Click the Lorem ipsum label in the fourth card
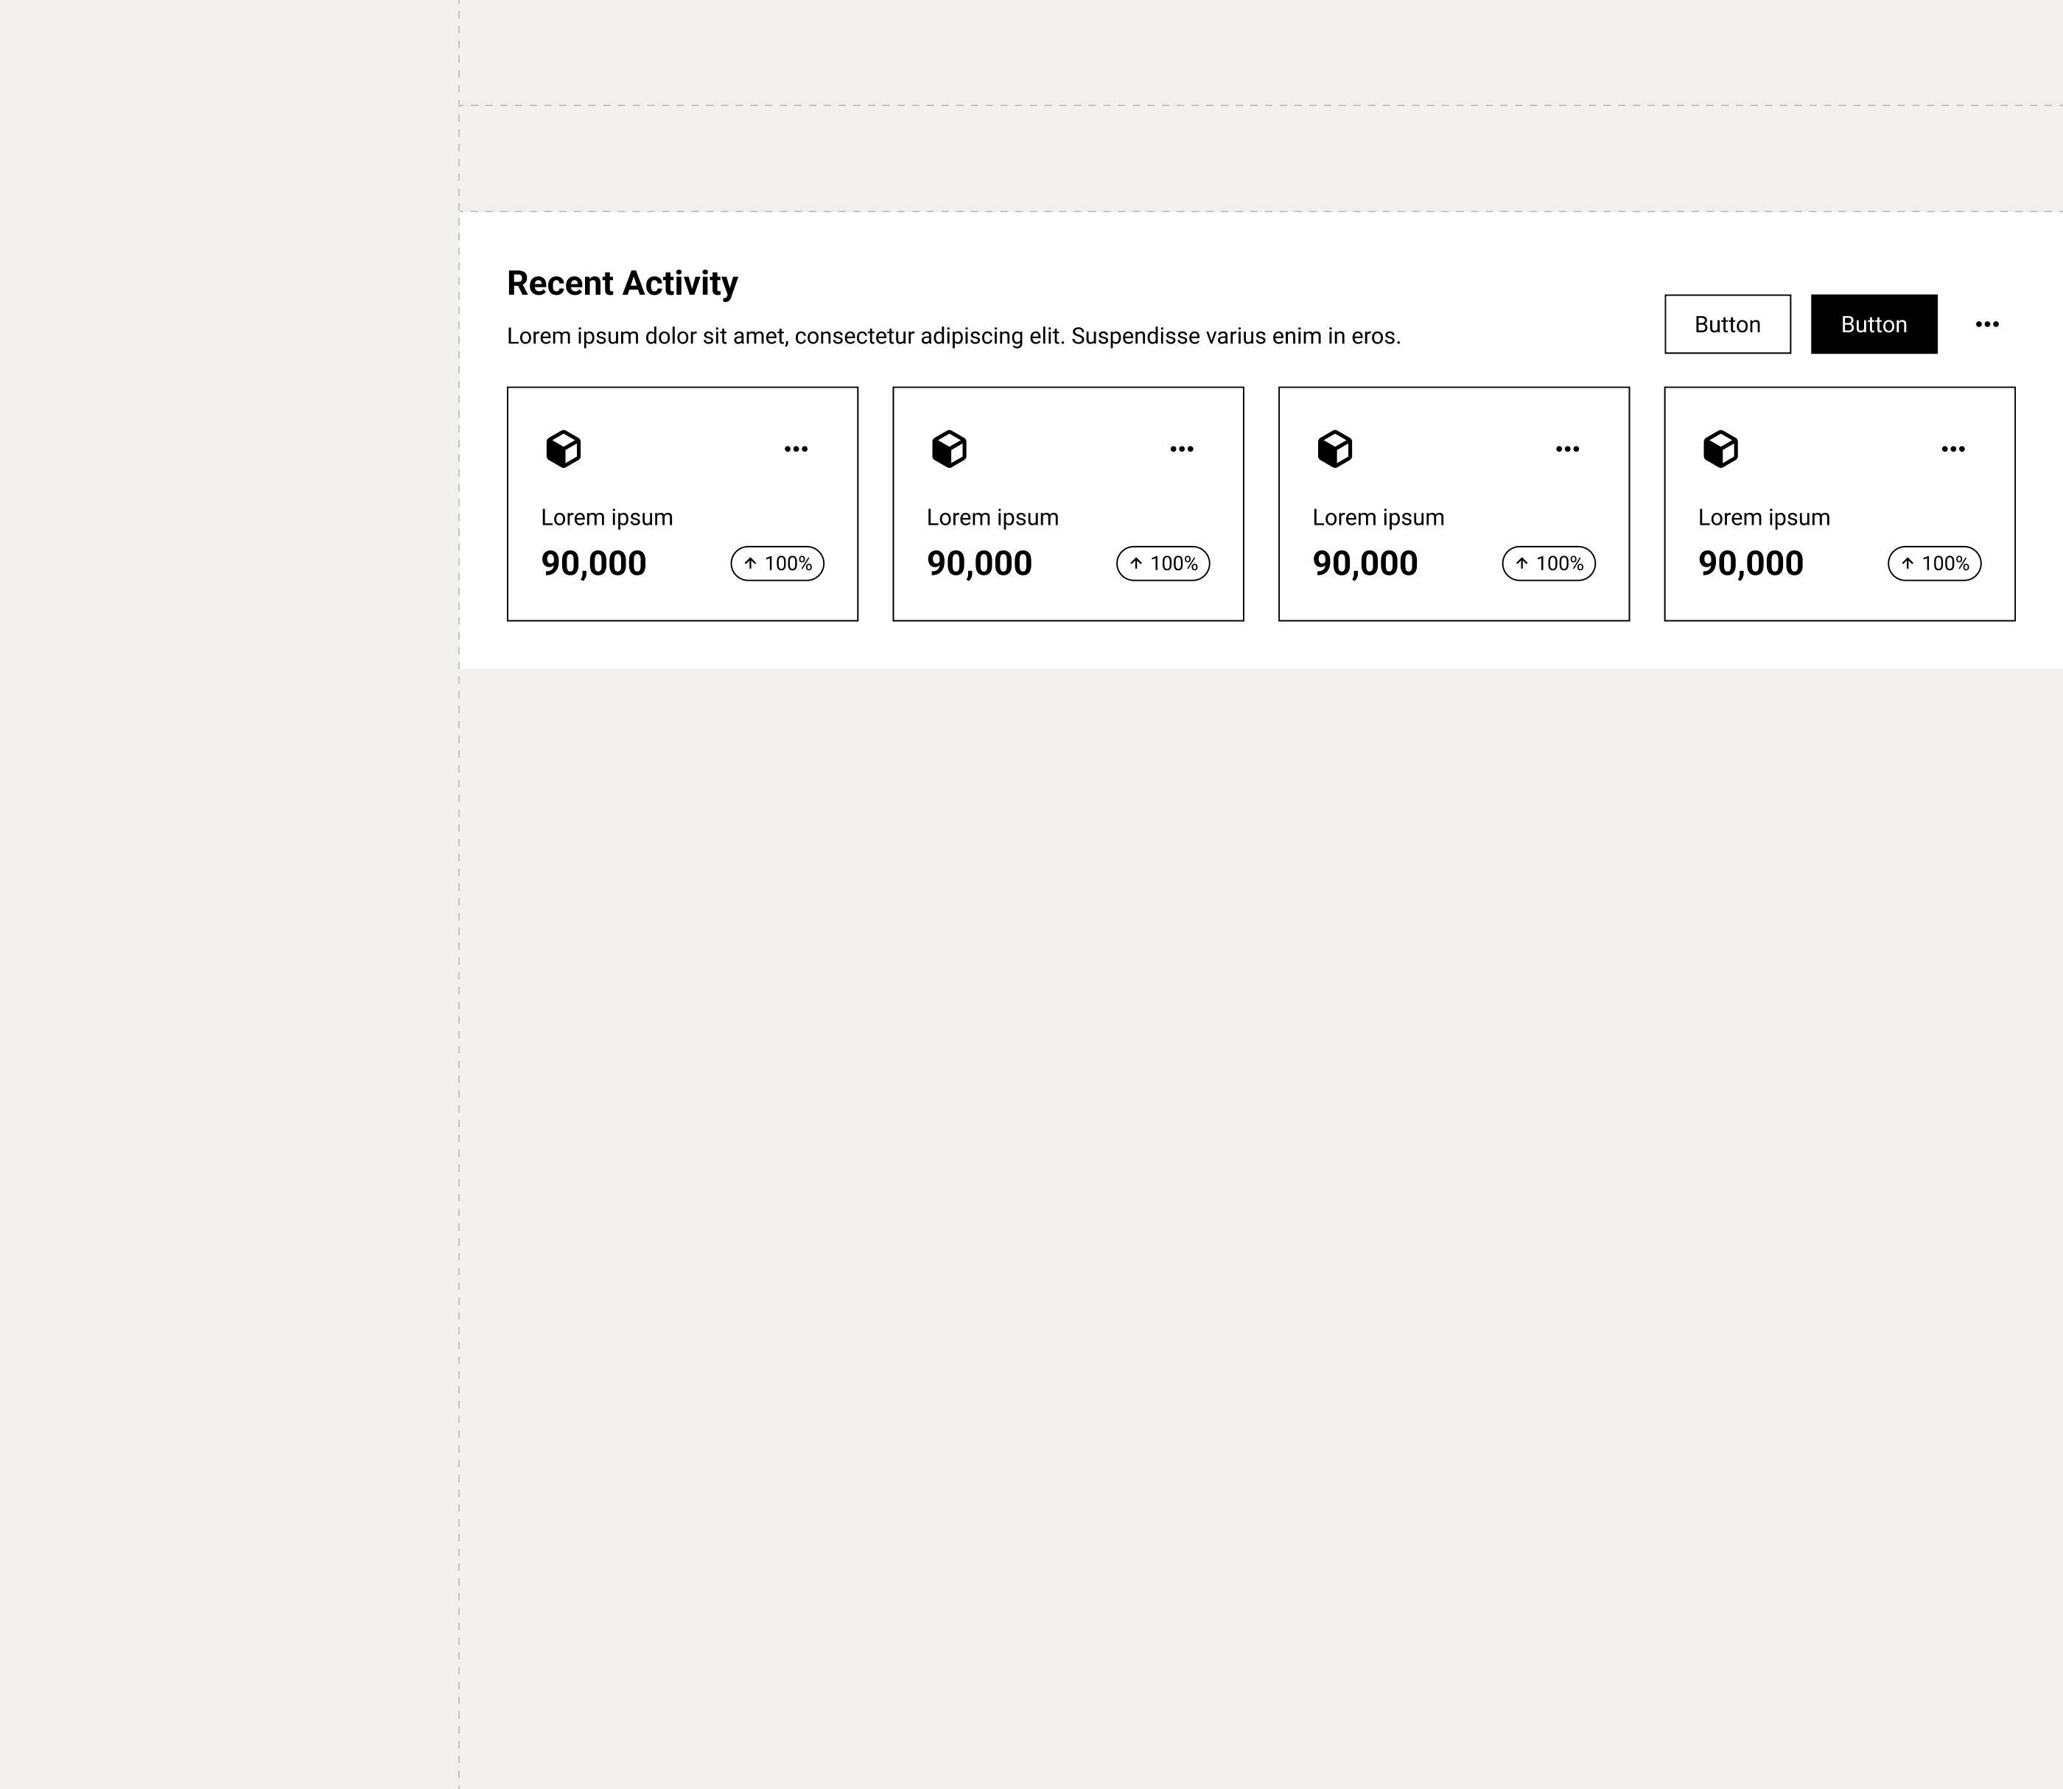The width and height of the screenshot is (2063, 1789). pos(1765,517)
